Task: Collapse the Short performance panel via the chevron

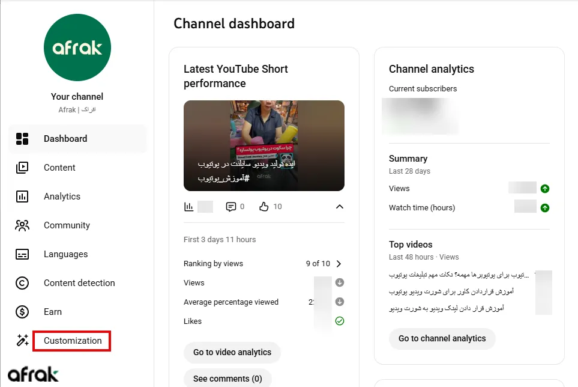Action: [340, 206]
